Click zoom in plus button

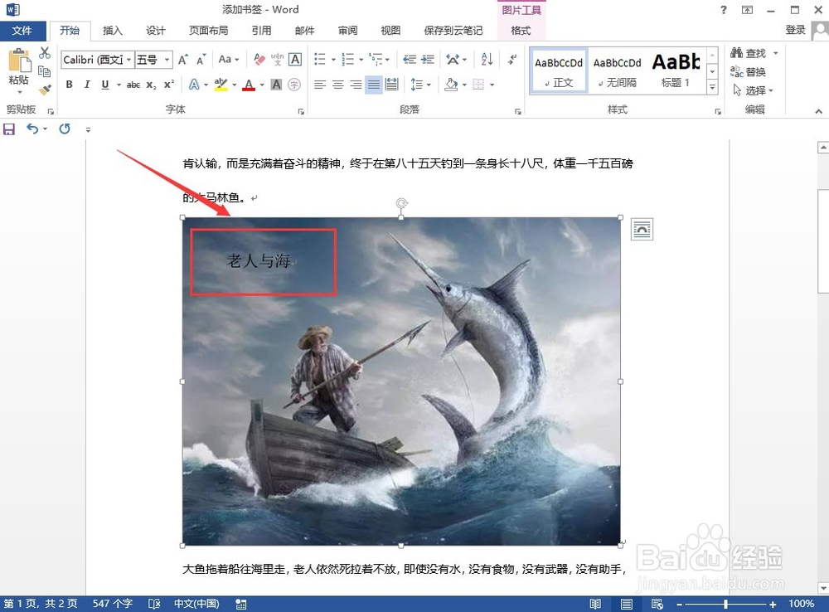[x=773, y=604]
